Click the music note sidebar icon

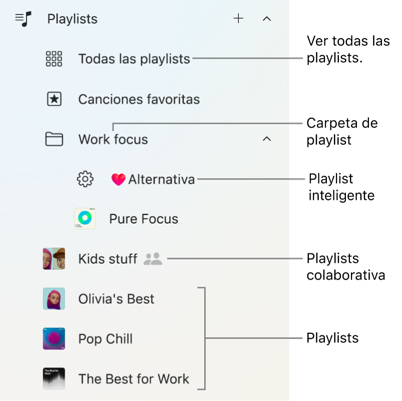(x=23, y=19)
